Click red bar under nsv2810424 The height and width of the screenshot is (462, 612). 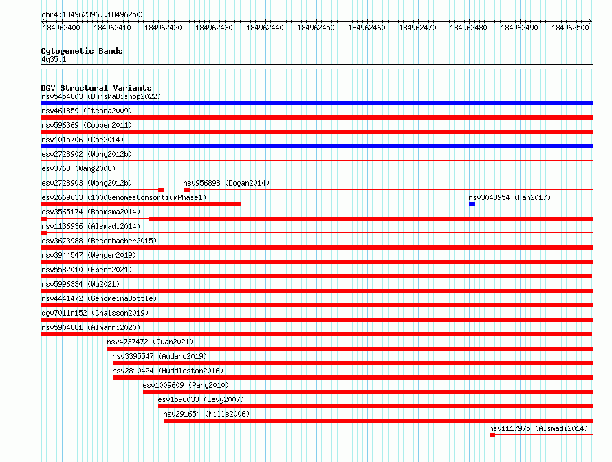[x=353, y=377]
